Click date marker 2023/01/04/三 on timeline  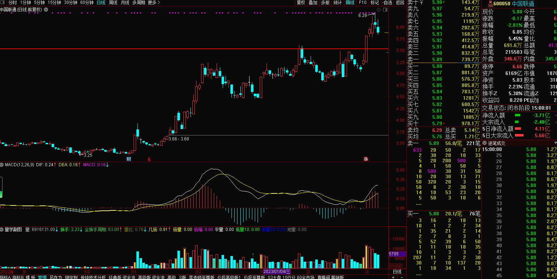[x=277, y=272]
